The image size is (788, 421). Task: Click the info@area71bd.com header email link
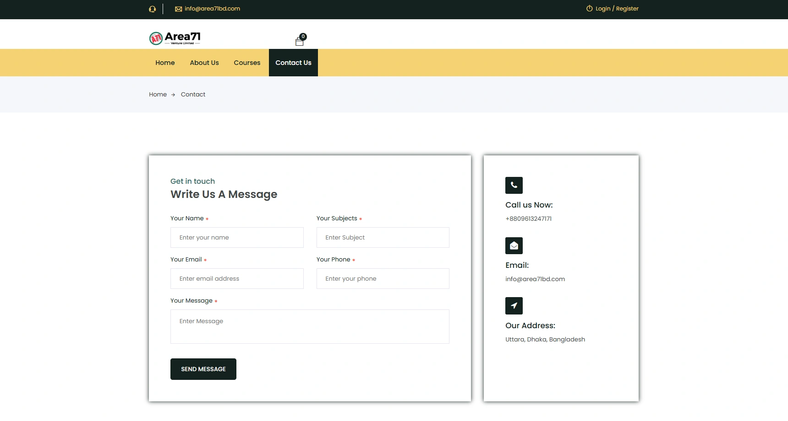[212, 9]
